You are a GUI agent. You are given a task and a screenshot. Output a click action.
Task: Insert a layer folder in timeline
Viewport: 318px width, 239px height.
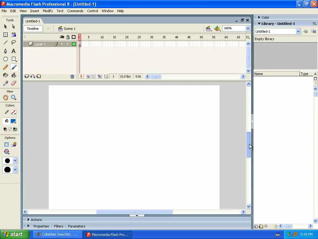point(39,77)
